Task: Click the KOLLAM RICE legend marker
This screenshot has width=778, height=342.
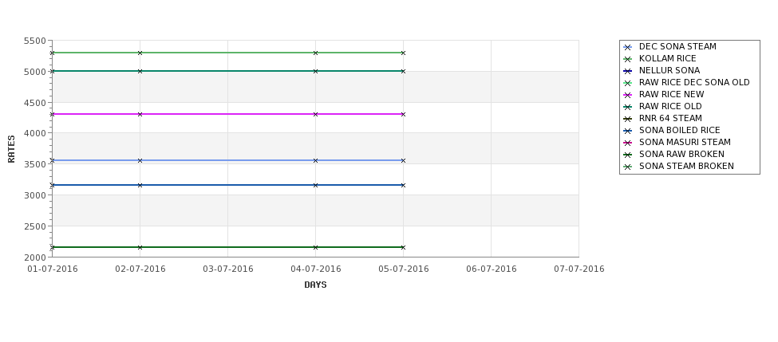Action: (628, 59)
